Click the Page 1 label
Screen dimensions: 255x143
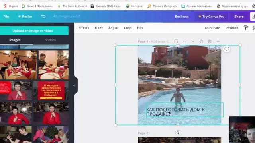[x=143, y=41]
